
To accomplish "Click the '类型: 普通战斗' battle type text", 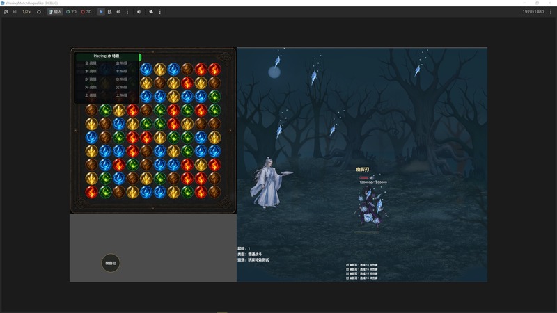I will (x=250, y=254).
